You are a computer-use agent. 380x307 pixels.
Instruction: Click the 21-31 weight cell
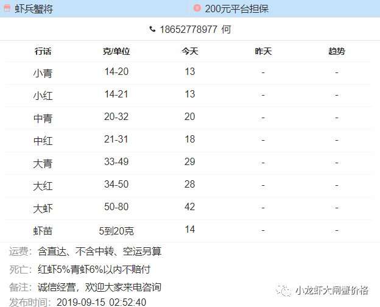(x=116, y=139)
